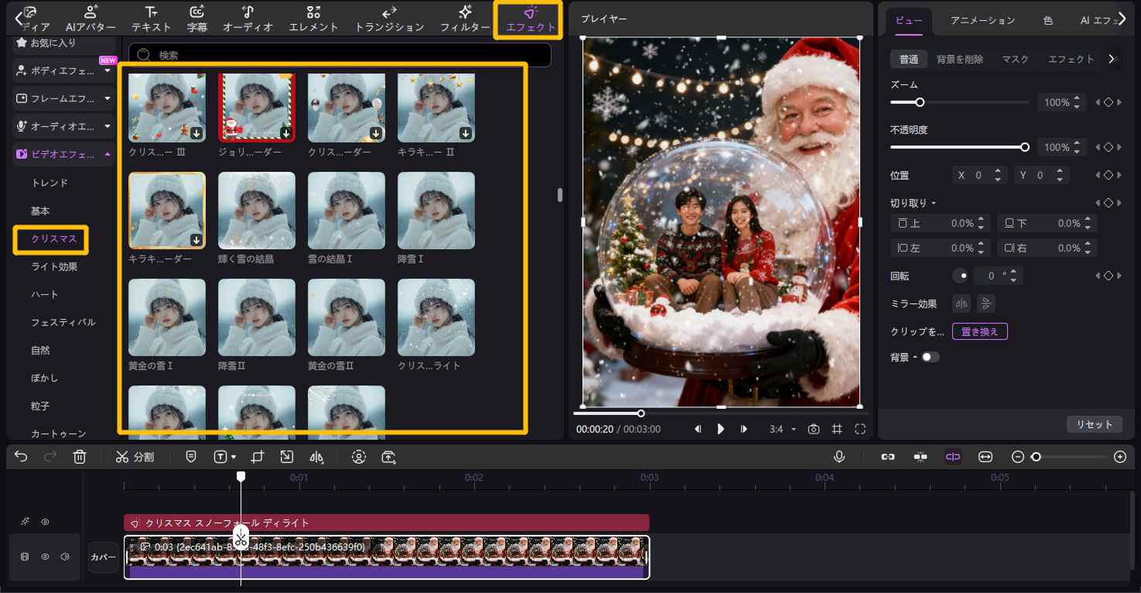Switch to the トランジション tab
The image size is (1141, 593).
coord(389,19)
